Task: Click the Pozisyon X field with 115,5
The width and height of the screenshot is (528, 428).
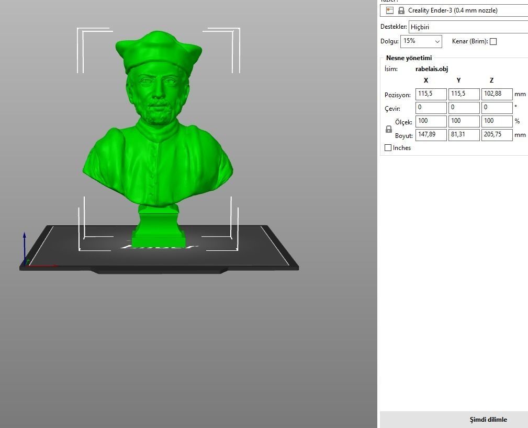Action: click(x=431, y=94)
